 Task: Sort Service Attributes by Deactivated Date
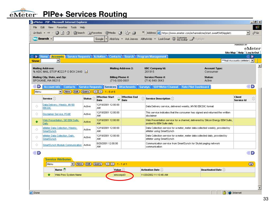click(x=224, y=170)
